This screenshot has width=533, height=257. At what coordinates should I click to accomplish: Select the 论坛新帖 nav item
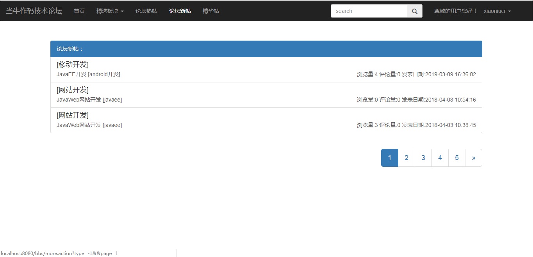click(180, 11)
